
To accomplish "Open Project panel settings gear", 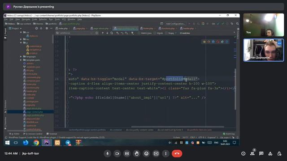I will pos(47,29).
